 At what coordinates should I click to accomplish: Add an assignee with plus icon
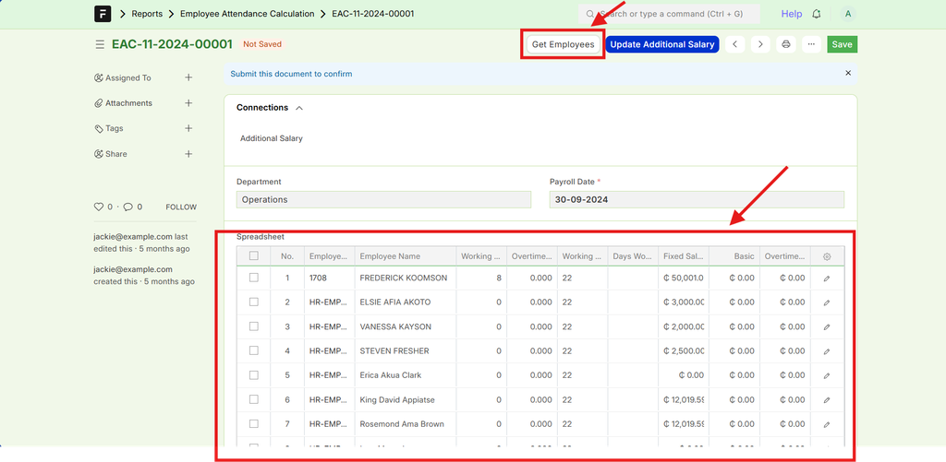click(x=188, y=77)
